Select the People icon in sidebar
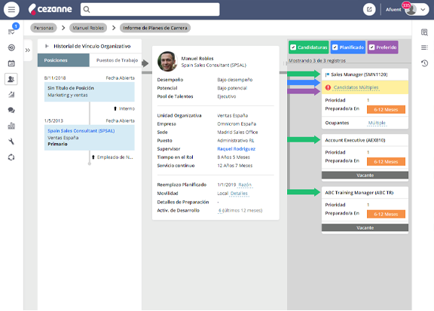The height and width of the screenshot is (311, 434). [11, 79]
